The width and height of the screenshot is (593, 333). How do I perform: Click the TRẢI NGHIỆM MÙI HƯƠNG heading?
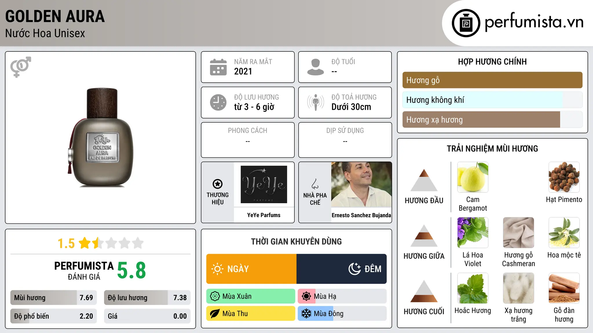tap(492, 149)
